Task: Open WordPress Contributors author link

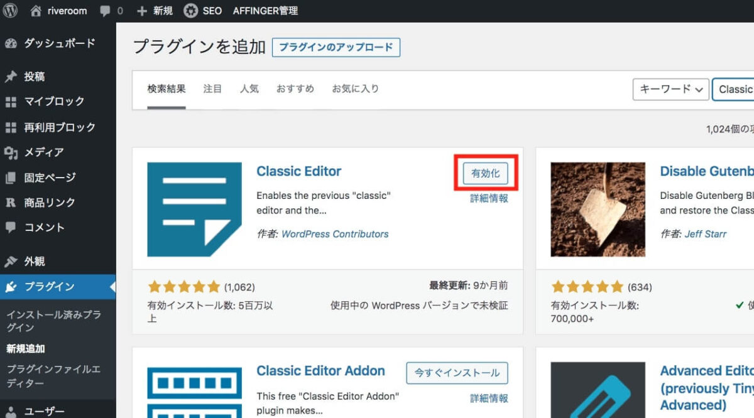Action: [x=335, y=234]
